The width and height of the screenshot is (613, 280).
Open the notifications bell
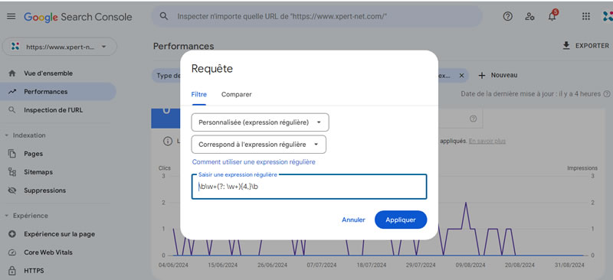click(x=552, y=16)
